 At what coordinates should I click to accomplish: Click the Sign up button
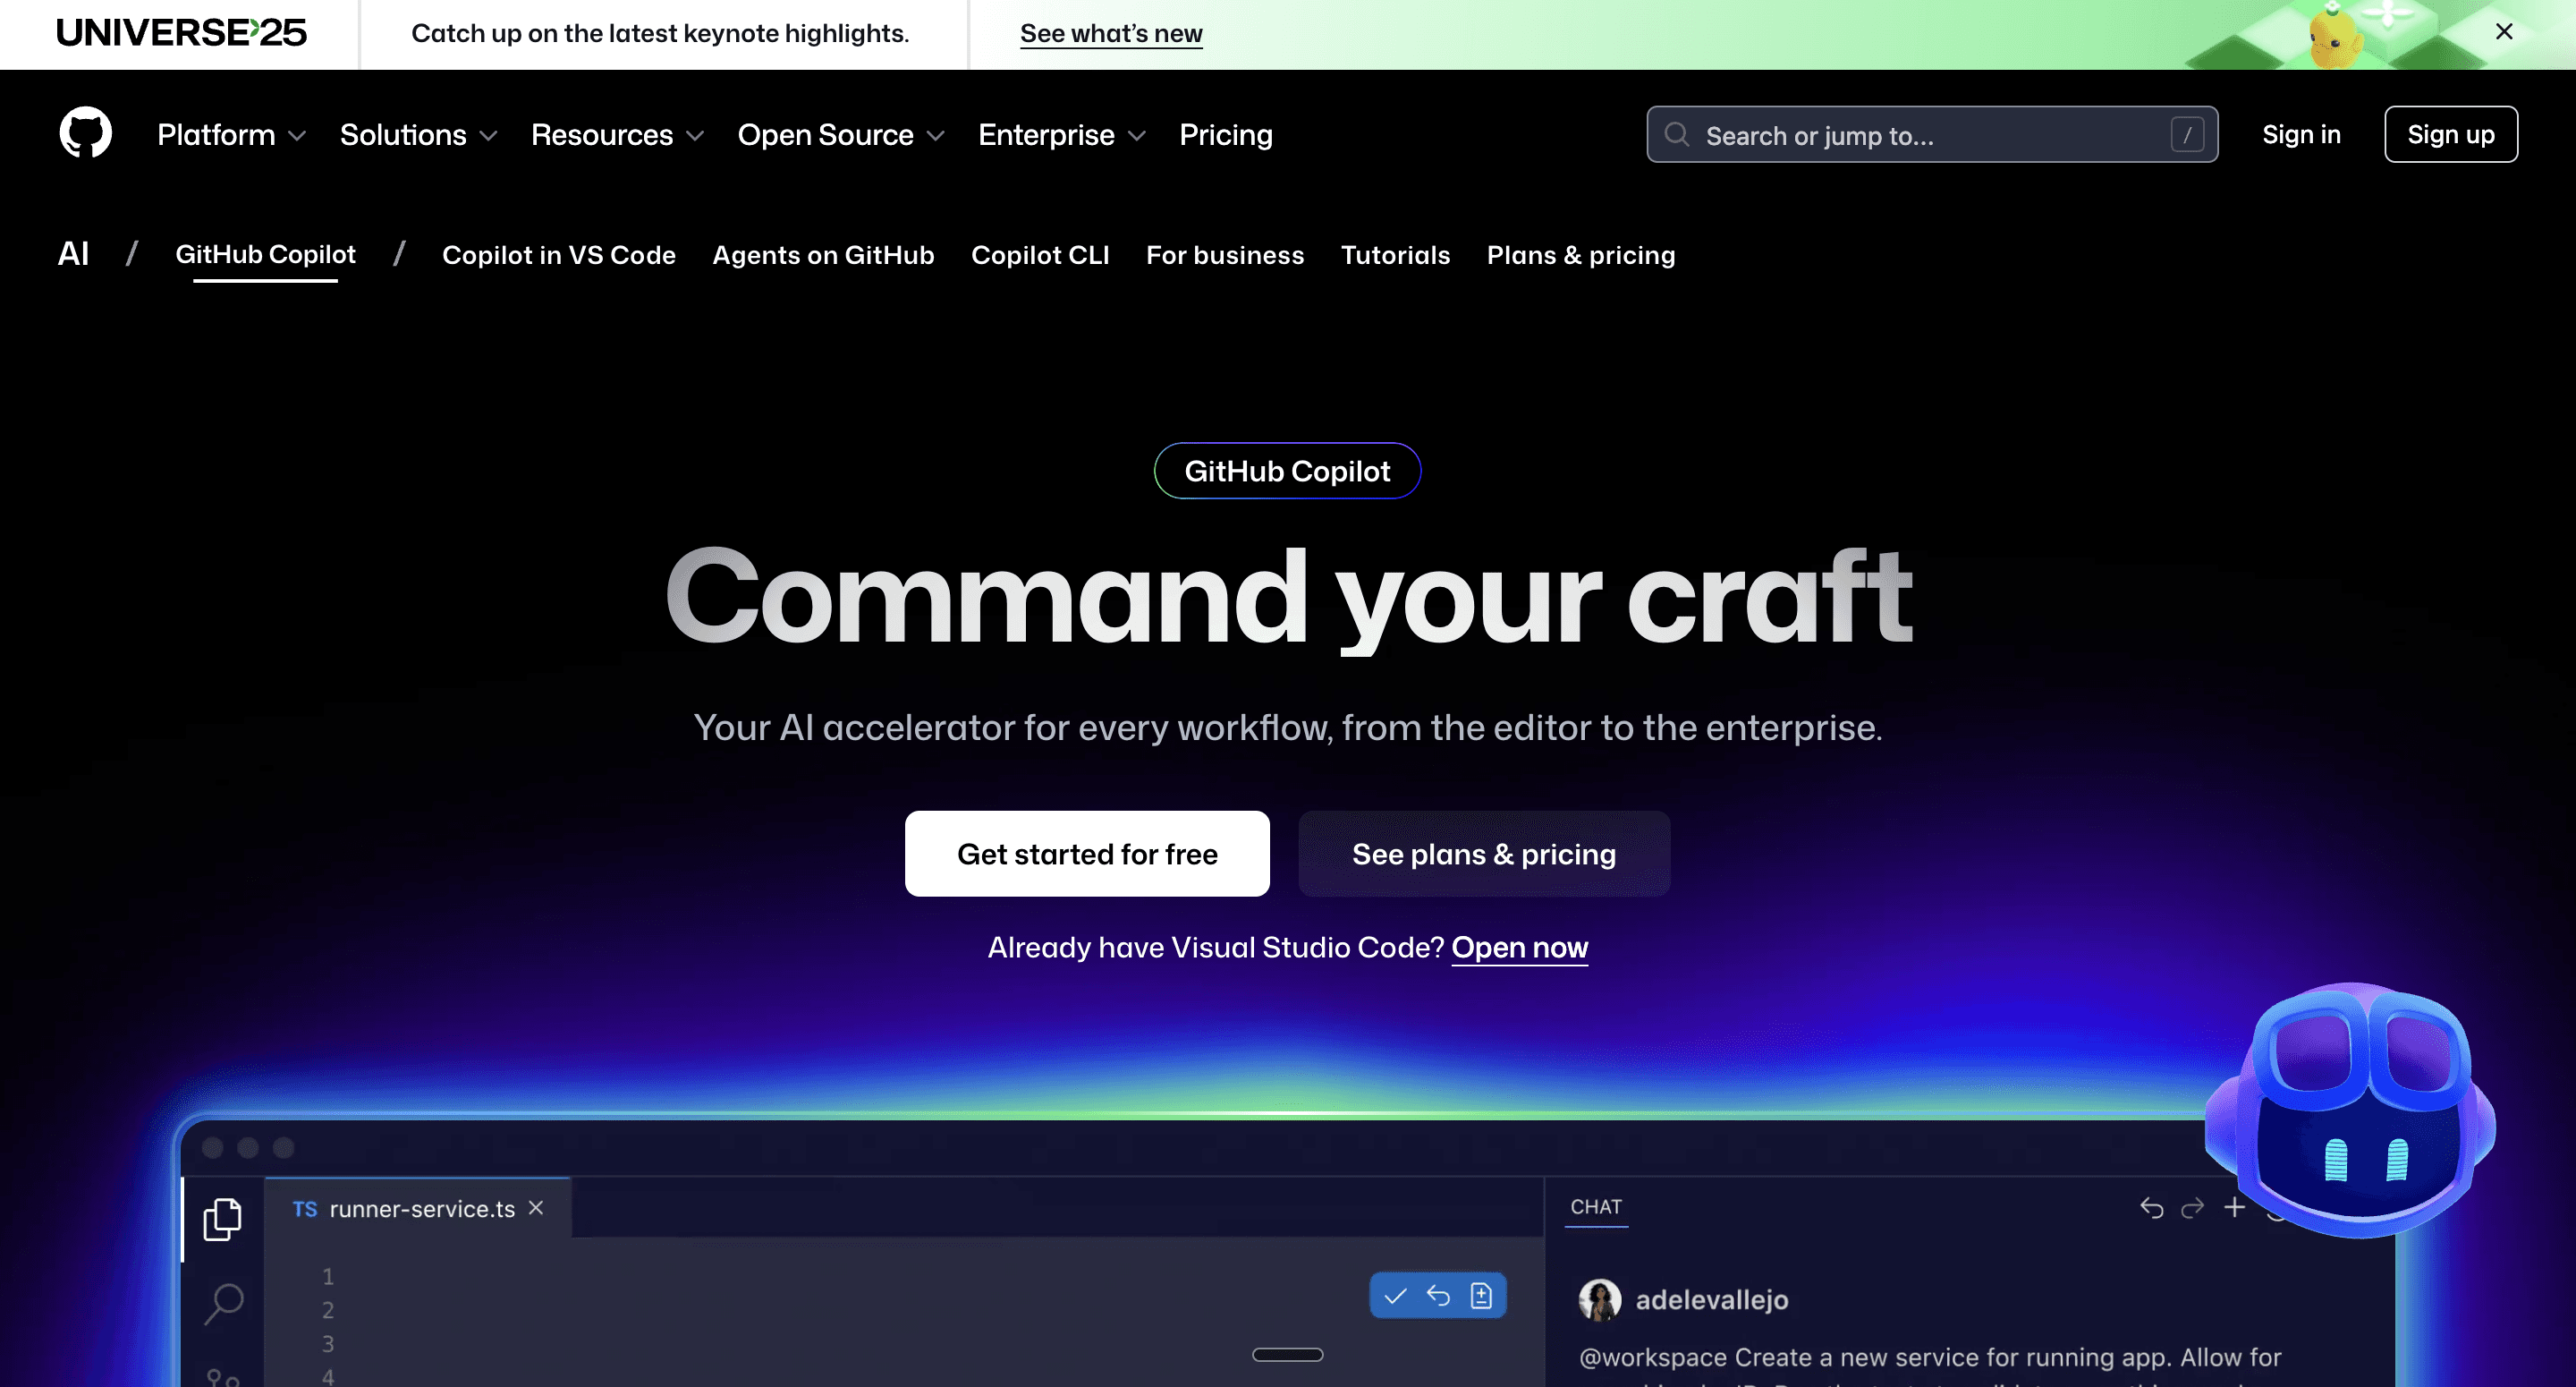pyautogui.click(x=2450, y=134)
